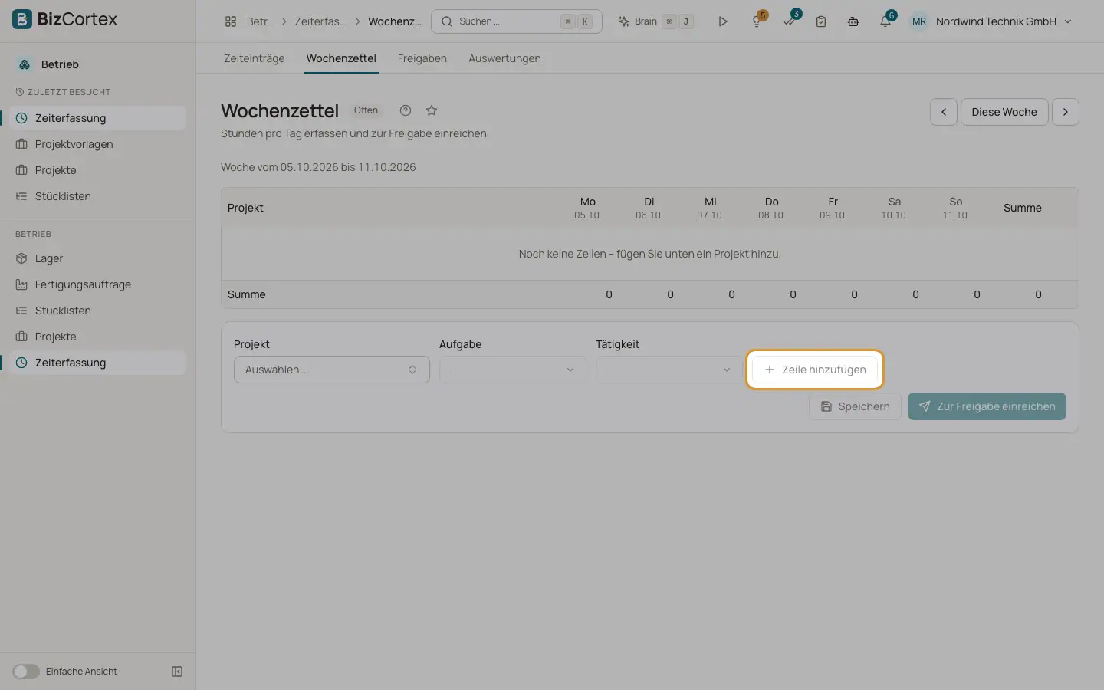
Task: Click the Suchen search field
Action: (x=517, y=21)
